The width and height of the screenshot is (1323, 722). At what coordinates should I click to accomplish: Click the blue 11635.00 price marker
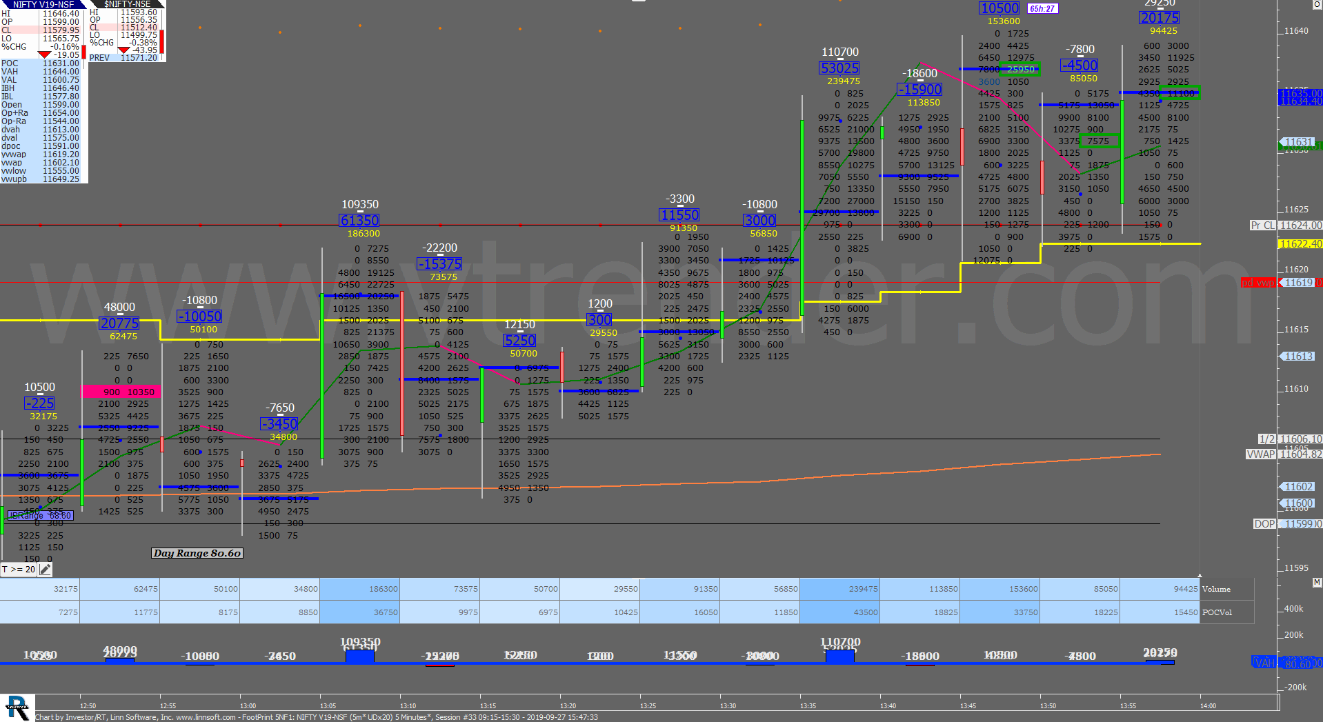tap(1300, 93)
